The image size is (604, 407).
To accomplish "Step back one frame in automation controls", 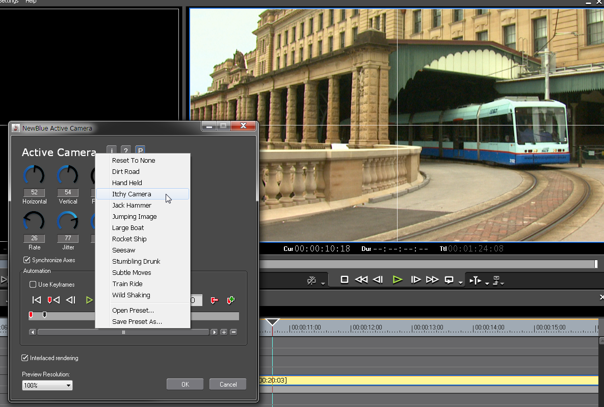I will tap(70, 300).
